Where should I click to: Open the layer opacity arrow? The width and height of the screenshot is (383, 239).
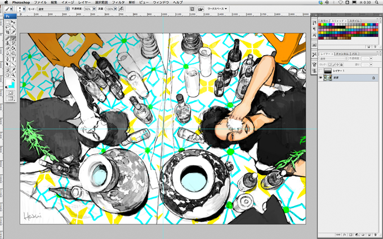[371, 58]
